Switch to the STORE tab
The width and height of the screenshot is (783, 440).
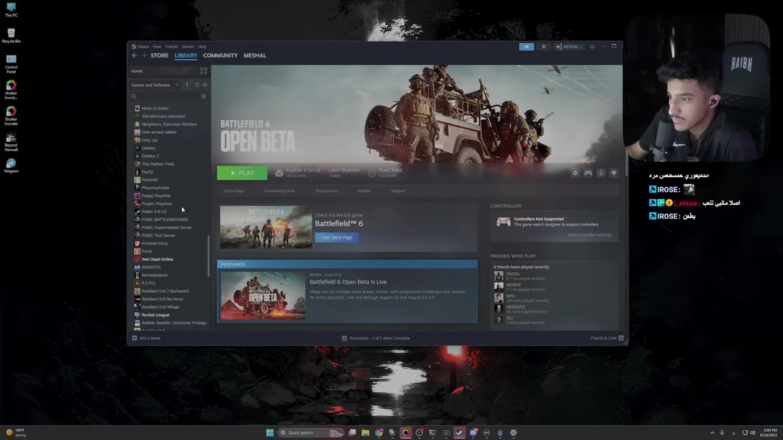(160, 56)
